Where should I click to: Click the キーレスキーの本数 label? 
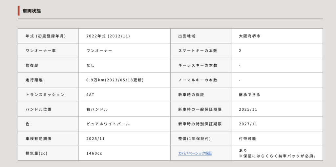(x=198, y=65)
